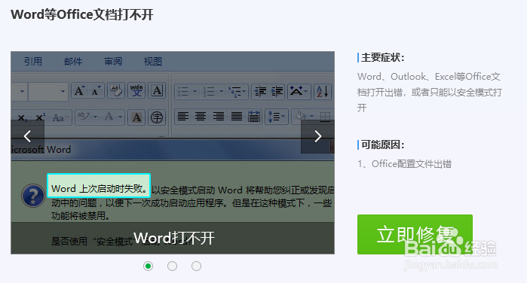Click the Clear Formatting eraser icon
Viewport: 527px width, 283px height.
(x=116, y=90)
